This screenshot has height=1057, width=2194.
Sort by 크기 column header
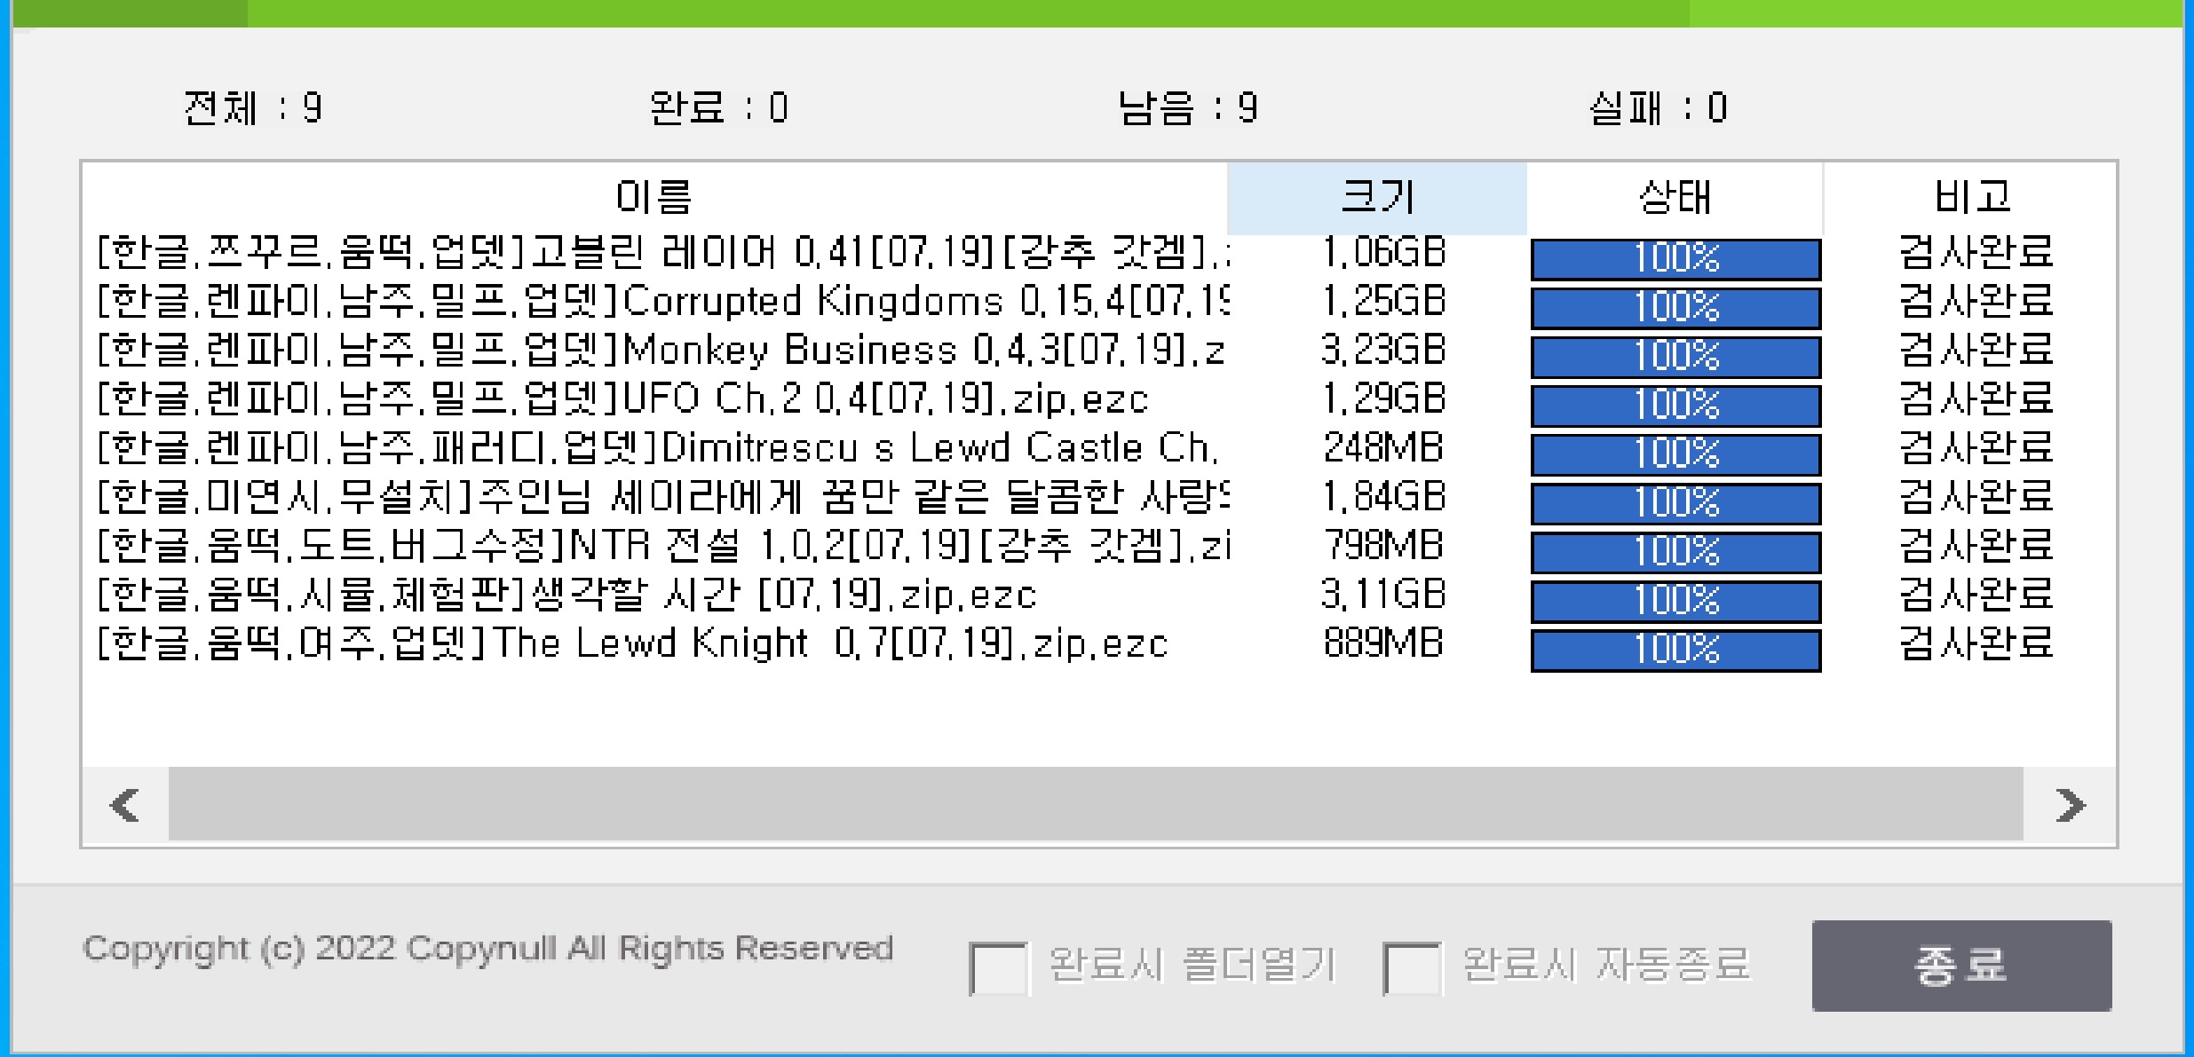tap(1376, 197)
